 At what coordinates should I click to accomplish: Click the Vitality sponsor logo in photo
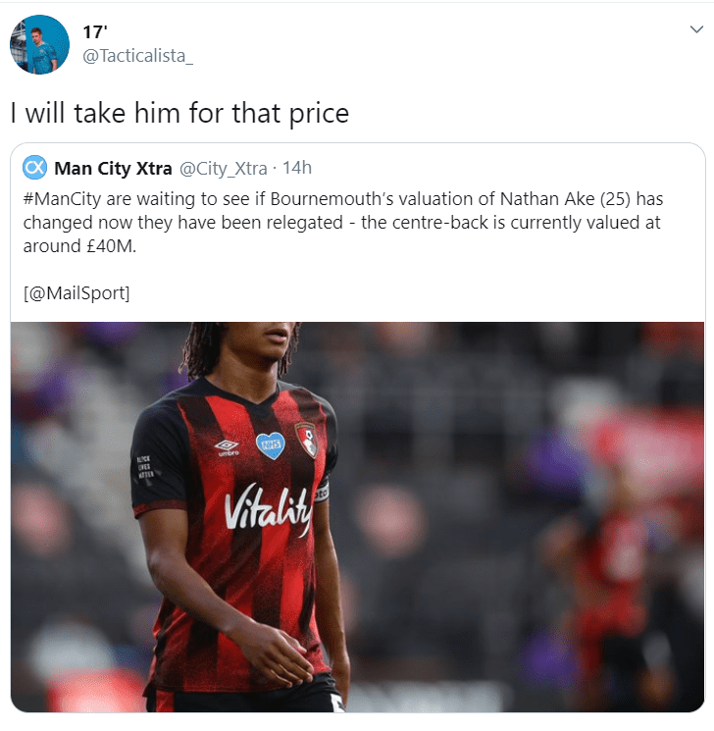267,508
